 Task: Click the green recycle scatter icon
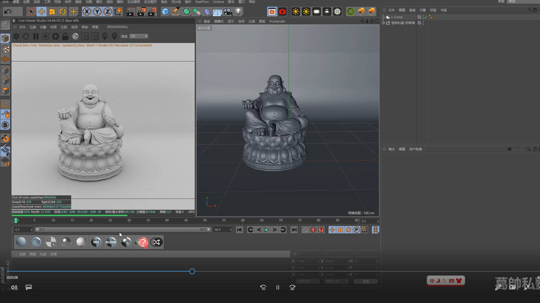tap(350, 12)
